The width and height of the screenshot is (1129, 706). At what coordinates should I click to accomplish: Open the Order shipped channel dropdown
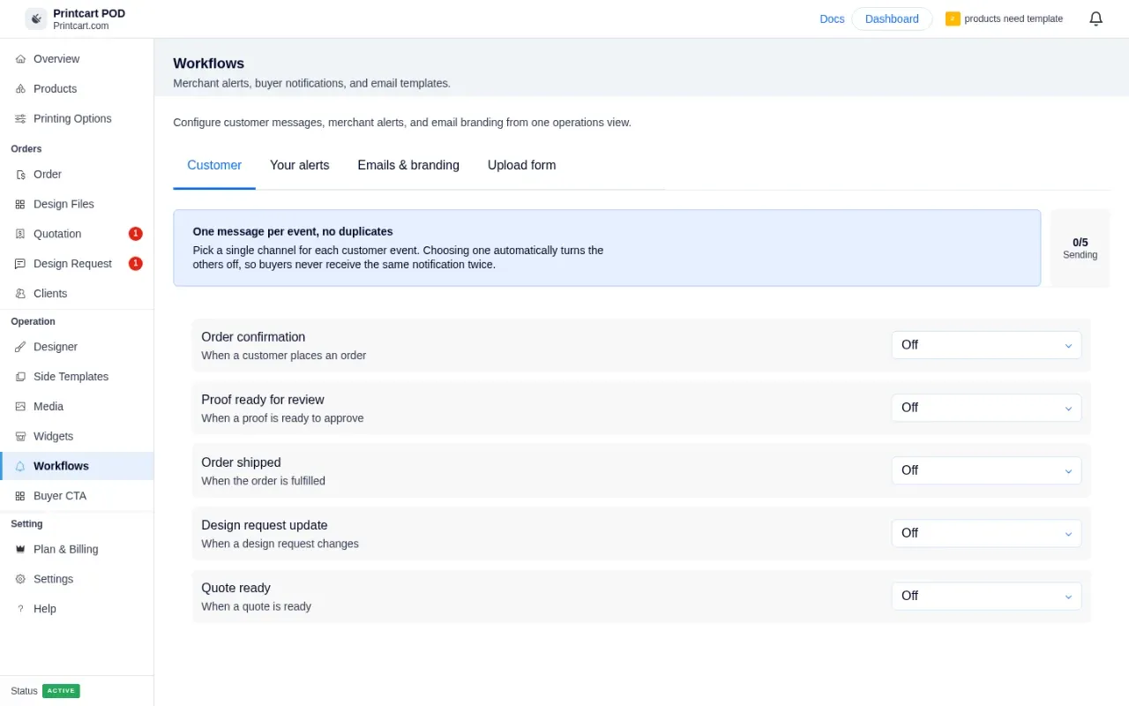click(986, 470)
